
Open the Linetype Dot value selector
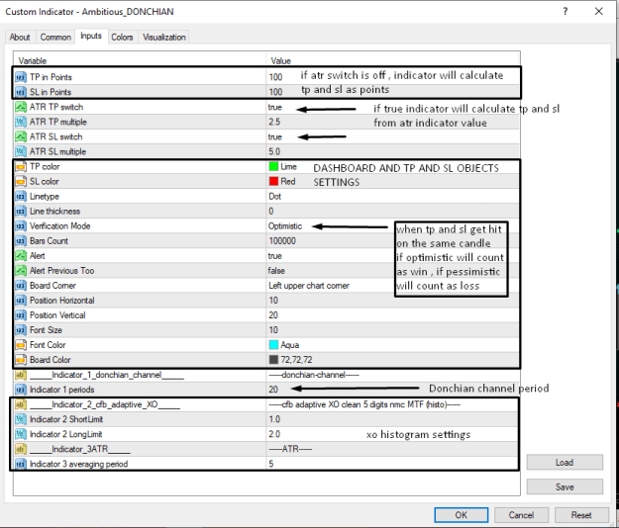(274, 196)
